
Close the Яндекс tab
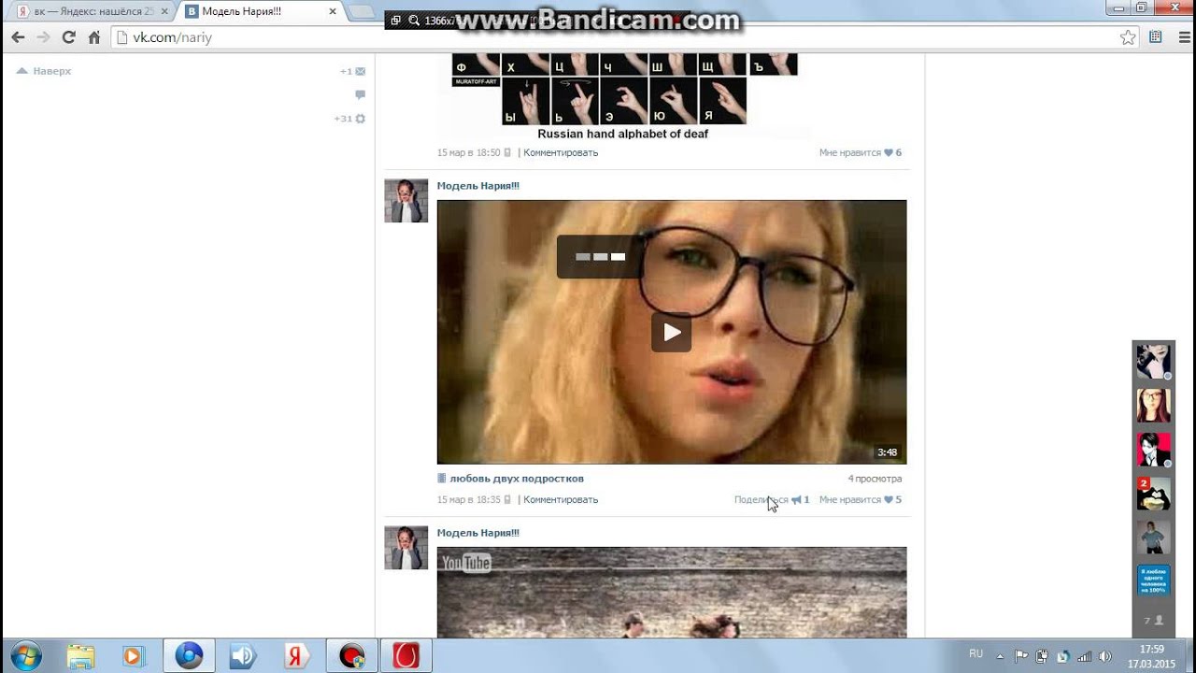coord(164,11)
